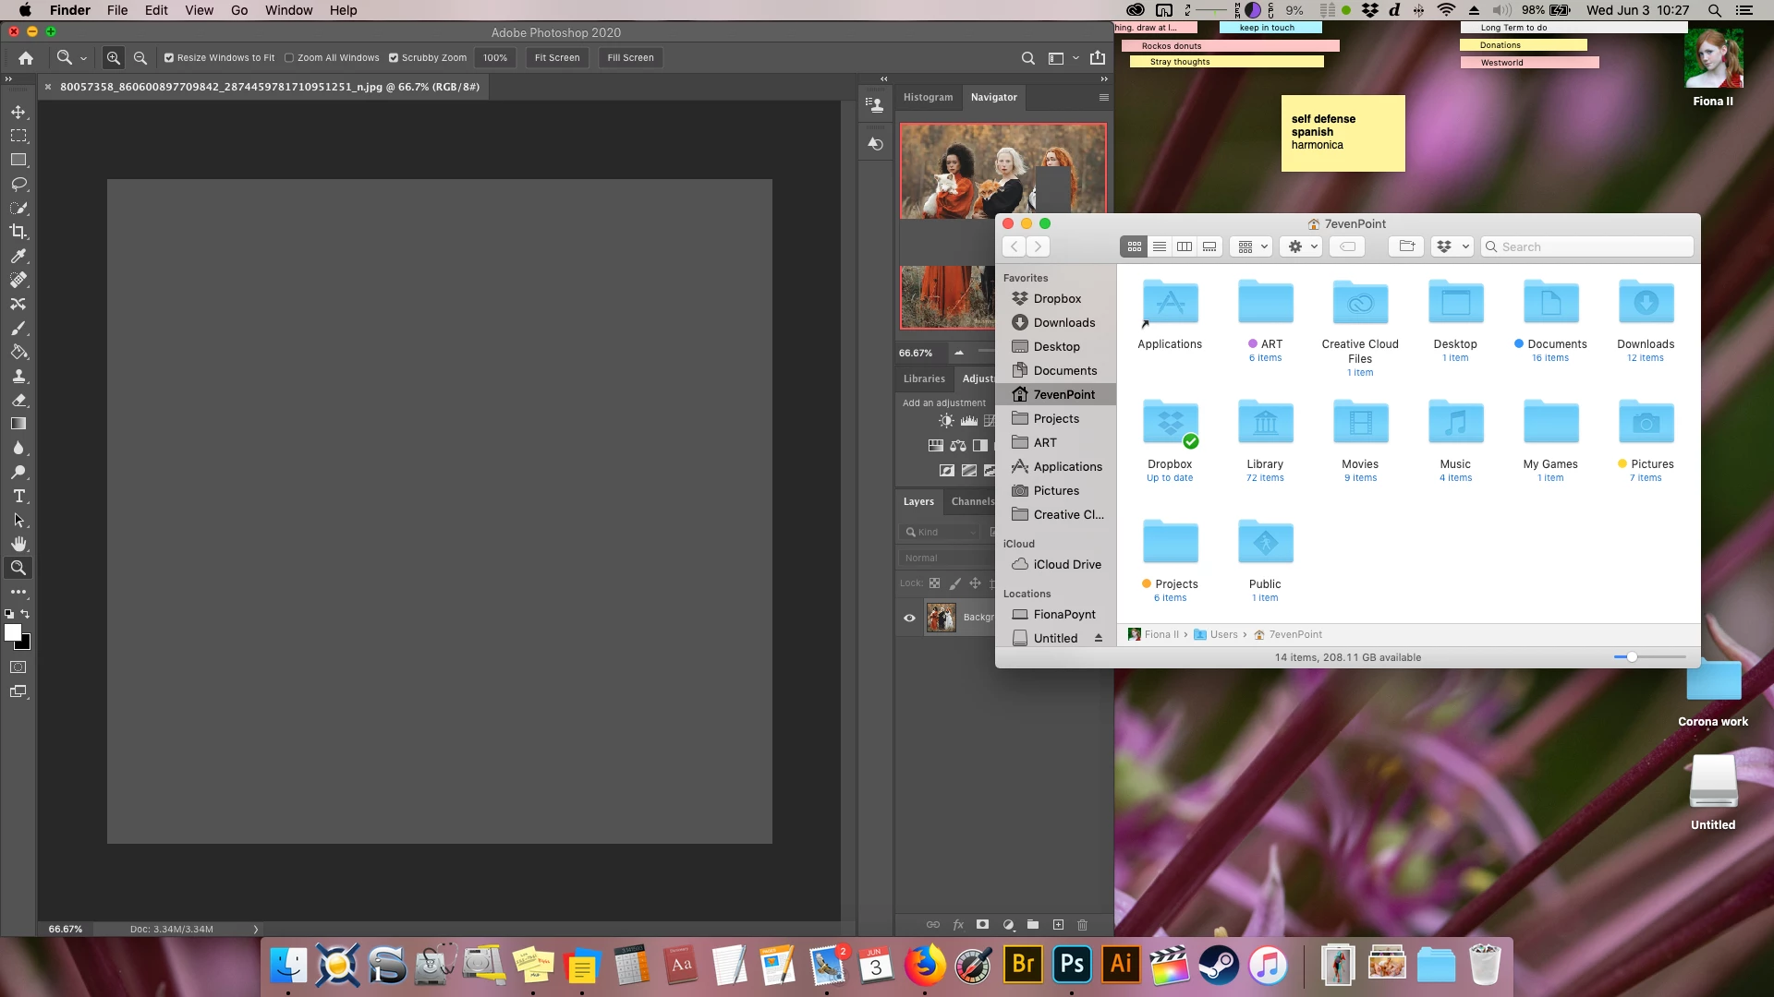
Task: Select the Hand tool
Action: pos(18,544)
